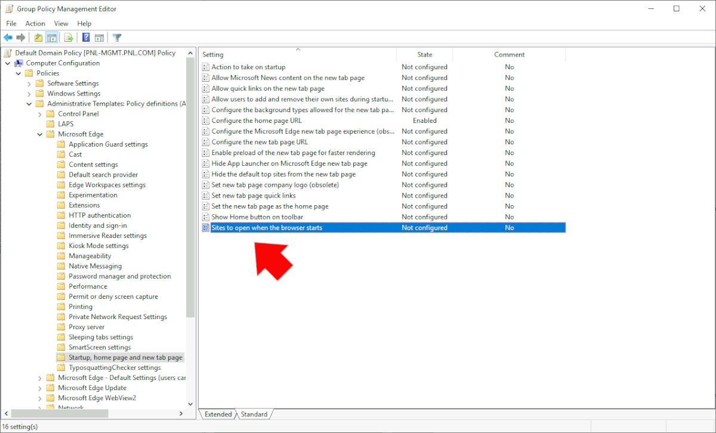Switch to the Standard tab at the bottom
716x433 pixels.
tap(254, 414)
